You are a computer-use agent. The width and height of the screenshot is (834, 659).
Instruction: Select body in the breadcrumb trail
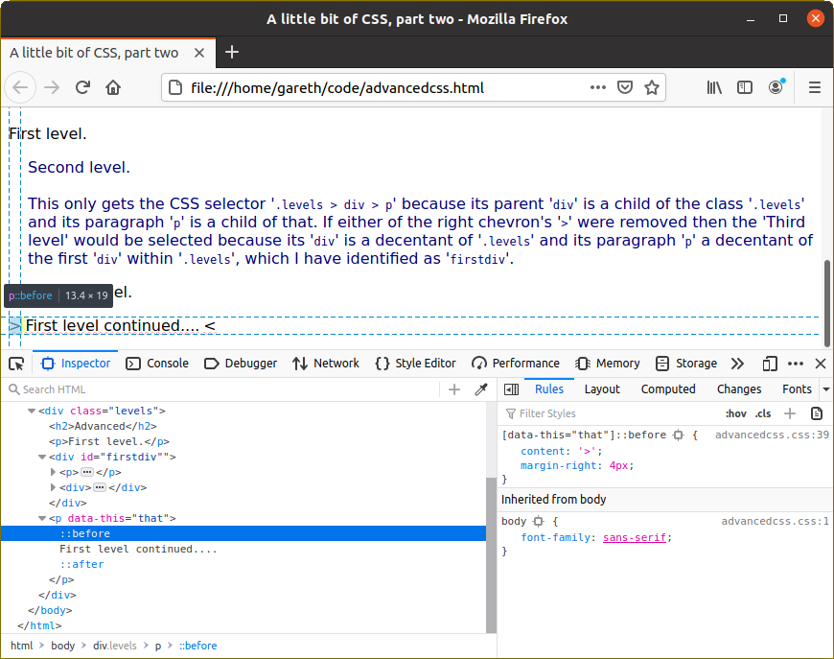[62, 646]
